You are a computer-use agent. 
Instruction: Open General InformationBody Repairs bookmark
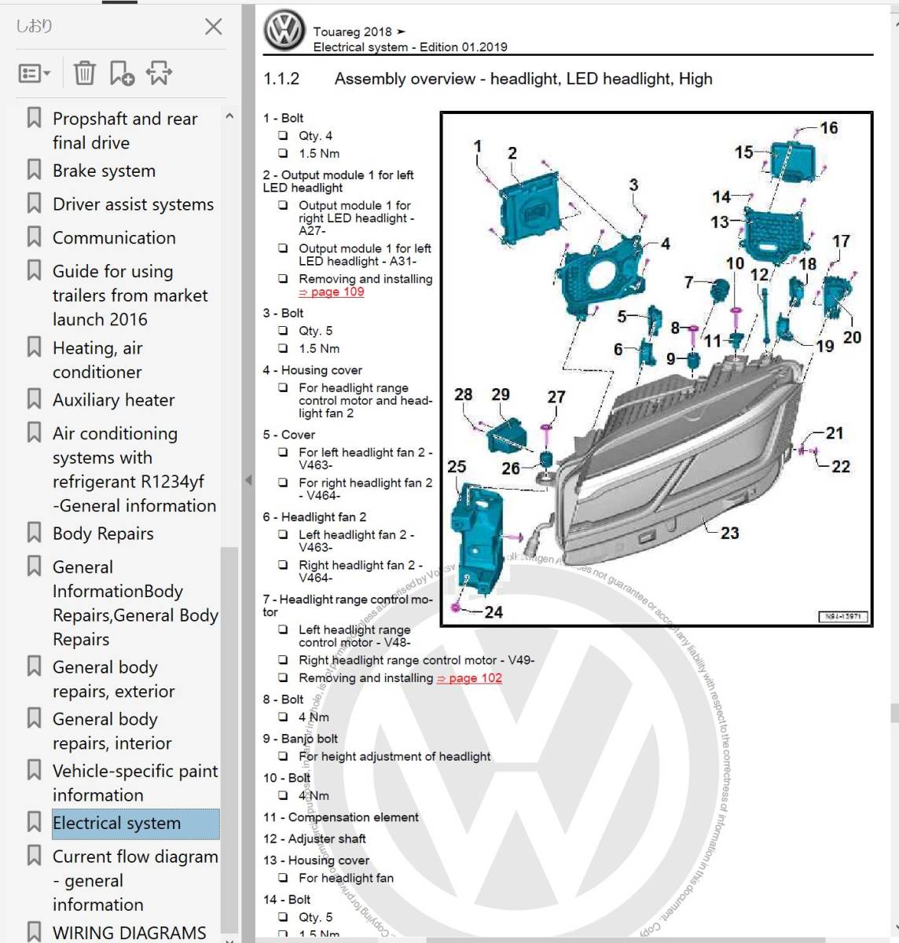pos(135,603)
